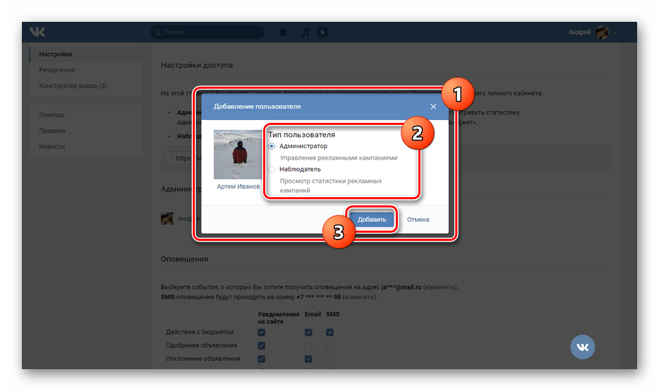
Task: Open Новости in the sidebar
Action: pyautogui.click(x=86, y=147)
